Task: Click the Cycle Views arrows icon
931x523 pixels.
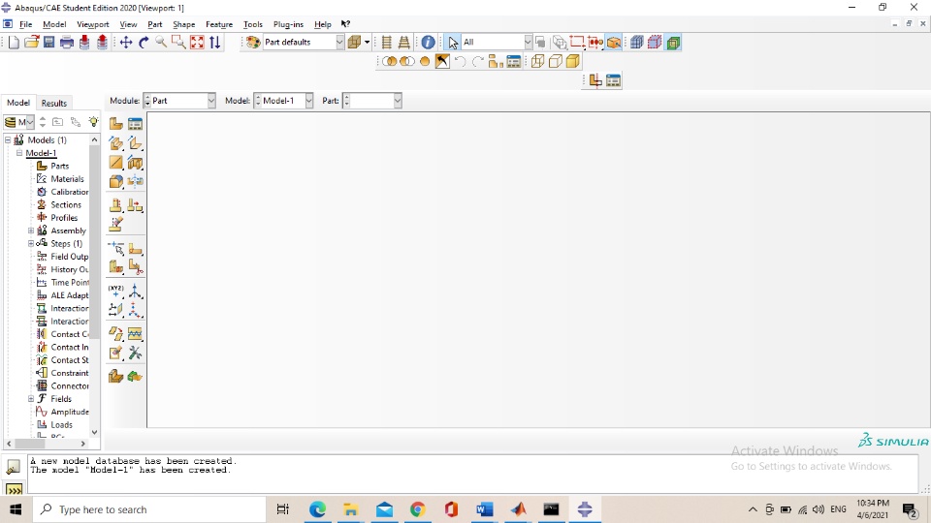Action: 215,42
